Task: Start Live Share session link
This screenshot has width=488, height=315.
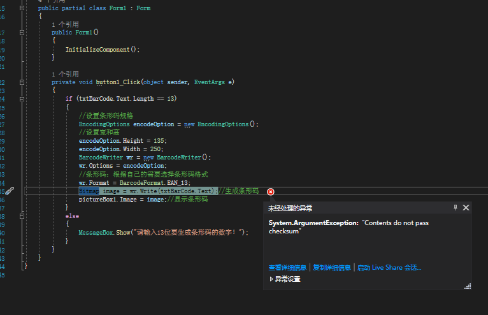Action: [389, 268]
